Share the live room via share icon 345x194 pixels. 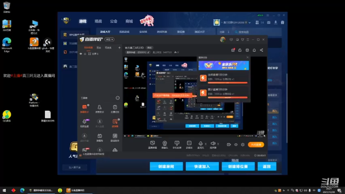click(x=261, y=50)
